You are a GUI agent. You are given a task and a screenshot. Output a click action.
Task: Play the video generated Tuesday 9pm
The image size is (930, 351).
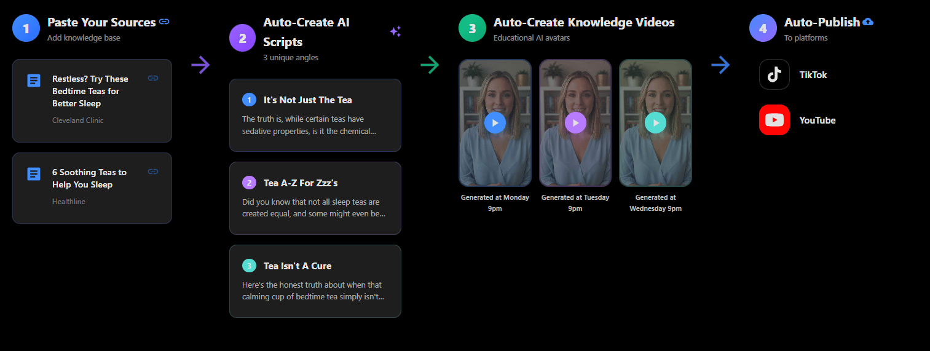[x=575, y=122]
